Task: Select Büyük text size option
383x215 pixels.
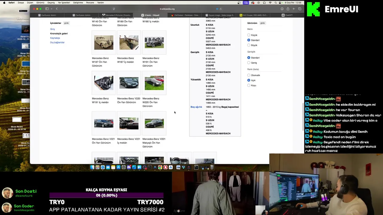Action: pyautogui.click(x=249, y=45)
